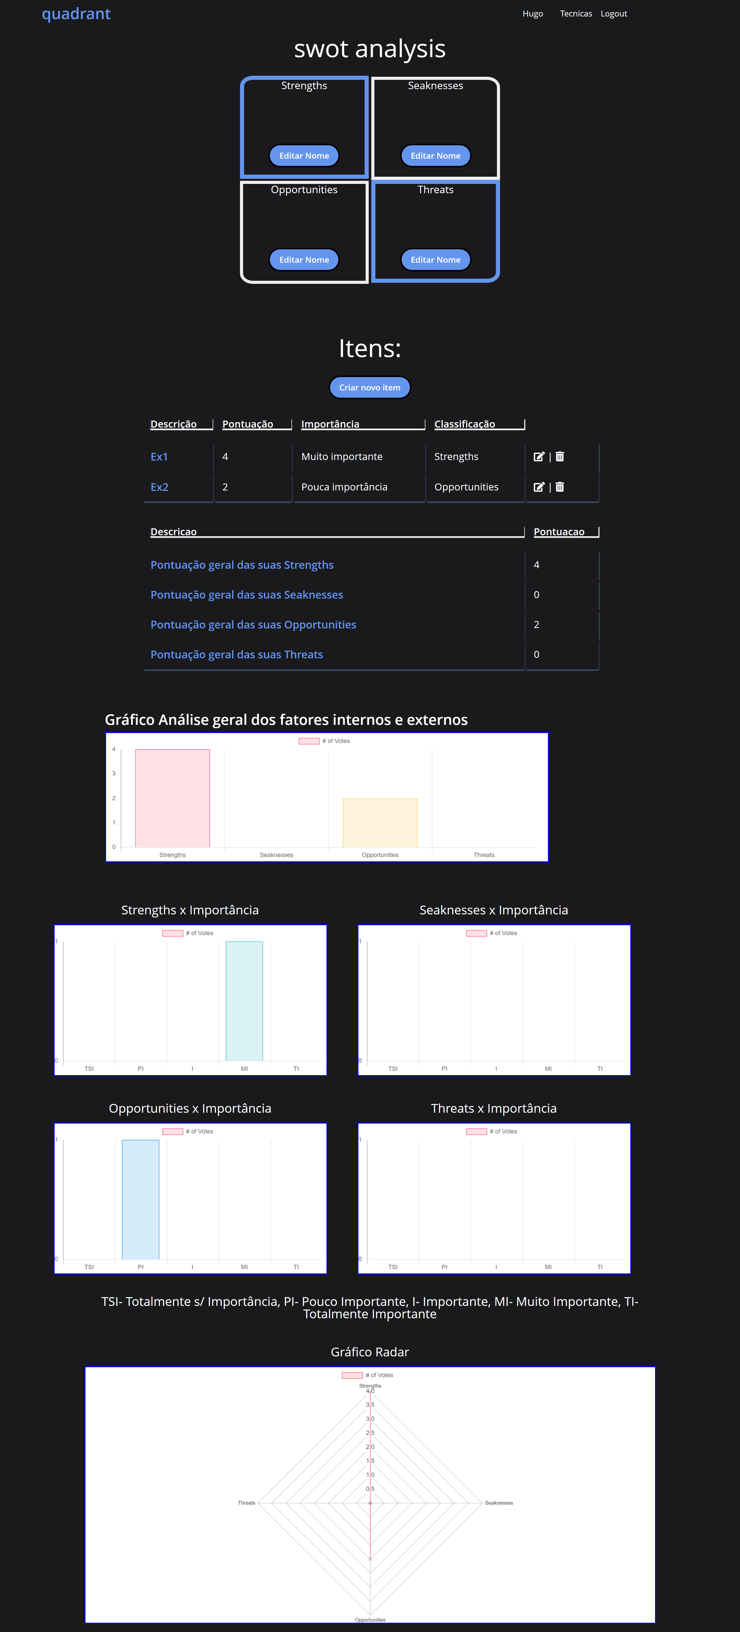Click the pink Strengths bar in general chart
Image resolution: width=740 pixels, height=1632 pixels.
[x=172, y=798]
